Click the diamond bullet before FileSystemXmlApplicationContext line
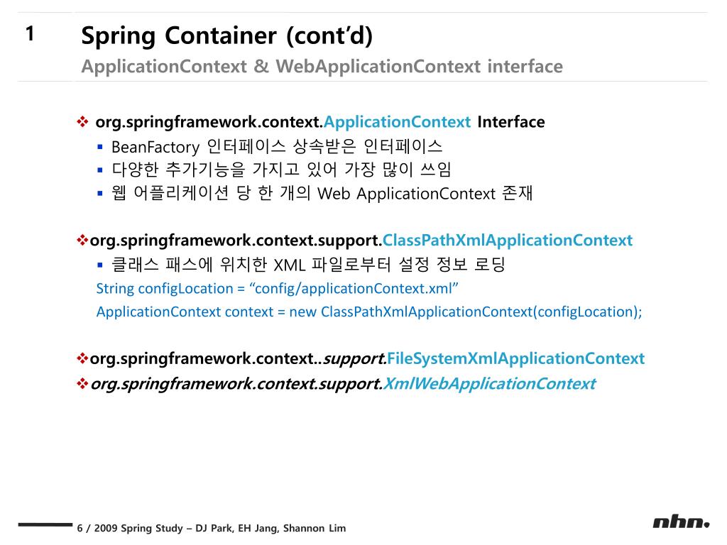Screen dimensions: 727x545 pyautogui.click(x=82, y=358)
